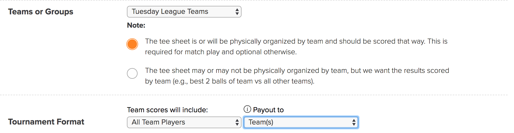
Task: Click the info icon beside Payout to
Action: click(247, 109)
